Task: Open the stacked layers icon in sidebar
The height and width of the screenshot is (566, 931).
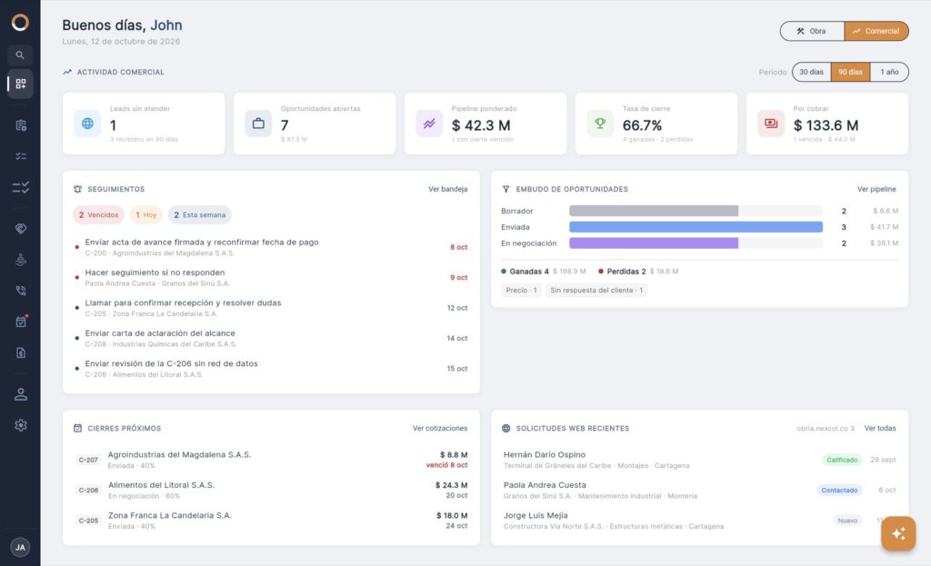Action: click(21, 260)
